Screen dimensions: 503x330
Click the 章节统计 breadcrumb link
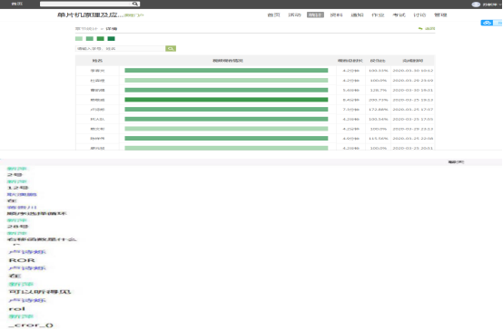(x=86, y=28)
